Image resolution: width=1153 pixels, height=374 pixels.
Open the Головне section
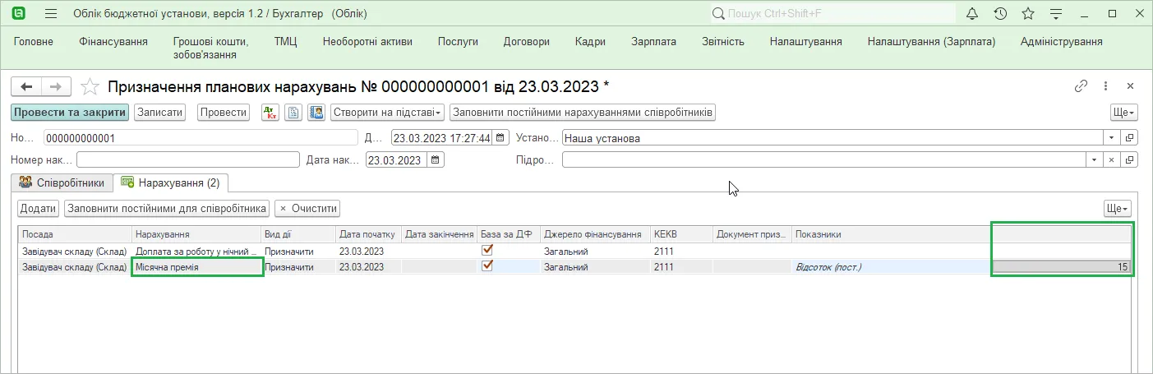[x=34, y=42]
